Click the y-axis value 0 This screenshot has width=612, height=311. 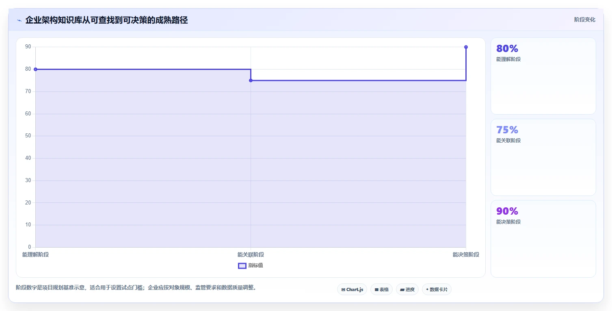point(29,247)
